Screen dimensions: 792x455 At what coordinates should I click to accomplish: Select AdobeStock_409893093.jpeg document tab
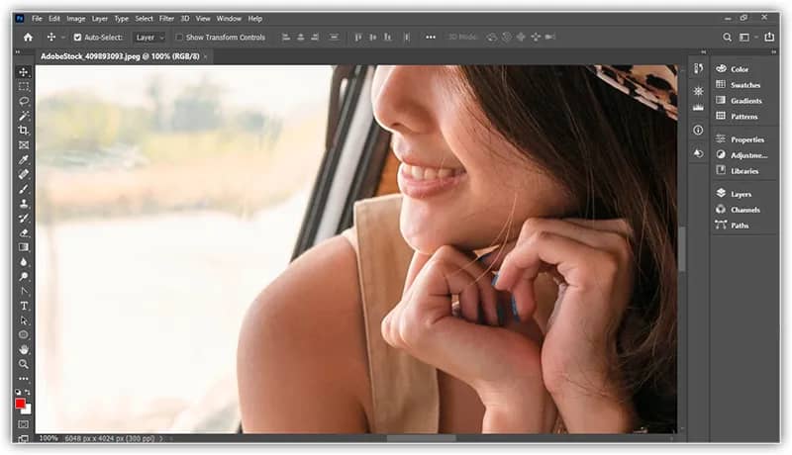pyautogui.click(x=120, y=56)
